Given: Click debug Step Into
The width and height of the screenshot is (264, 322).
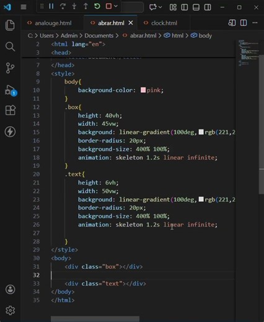Looking at the screenshot, I should coord(74,6).
